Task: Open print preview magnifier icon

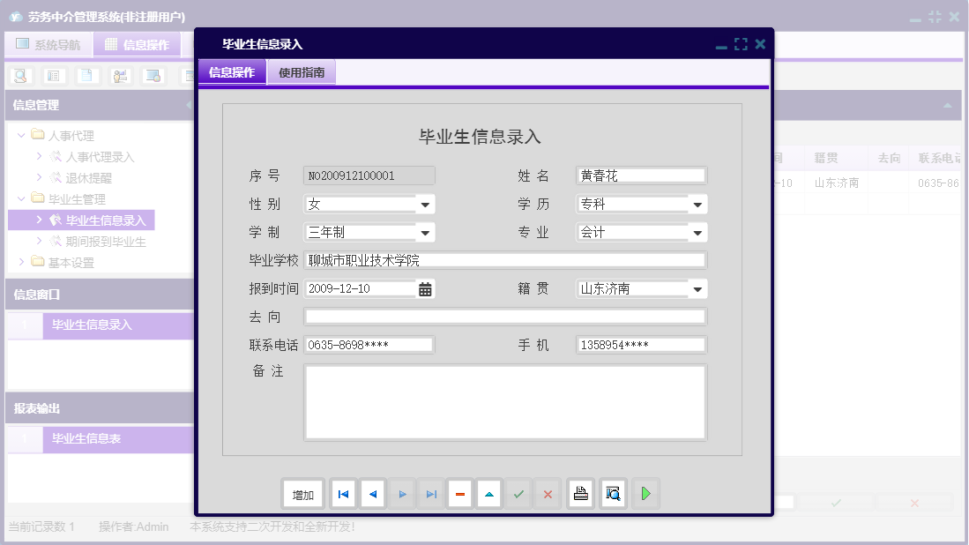Action: pos(613,494)
